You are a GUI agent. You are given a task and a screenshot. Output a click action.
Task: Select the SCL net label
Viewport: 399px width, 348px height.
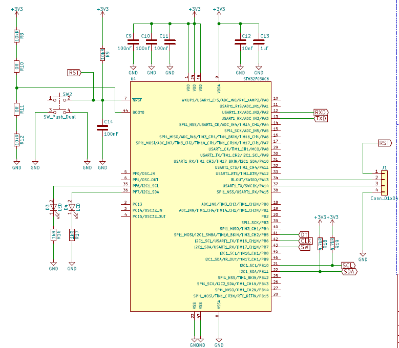(348, 266)
